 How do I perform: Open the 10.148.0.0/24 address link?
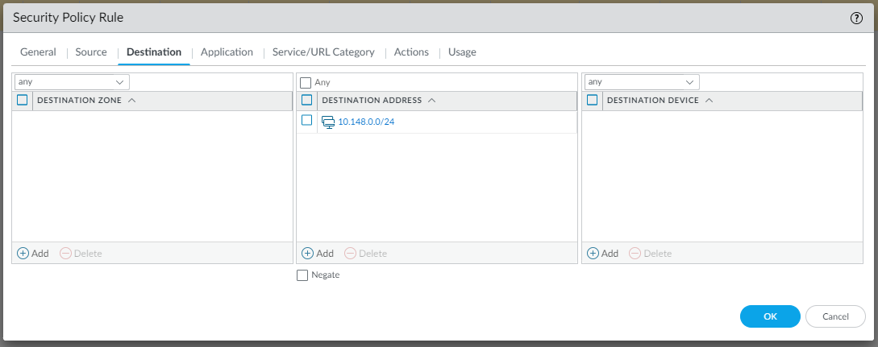tap(366, 122)
